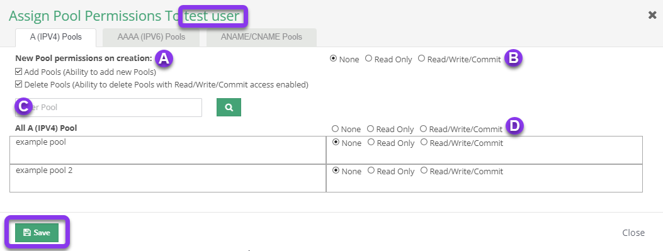Select None for new pool permissions

point(333,59)
